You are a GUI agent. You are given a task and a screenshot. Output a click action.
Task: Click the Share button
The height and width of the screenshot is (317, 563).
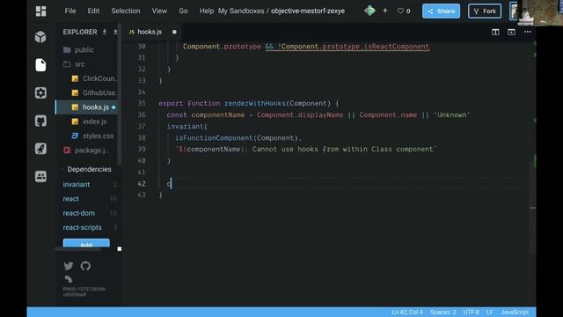click(441, 11)
